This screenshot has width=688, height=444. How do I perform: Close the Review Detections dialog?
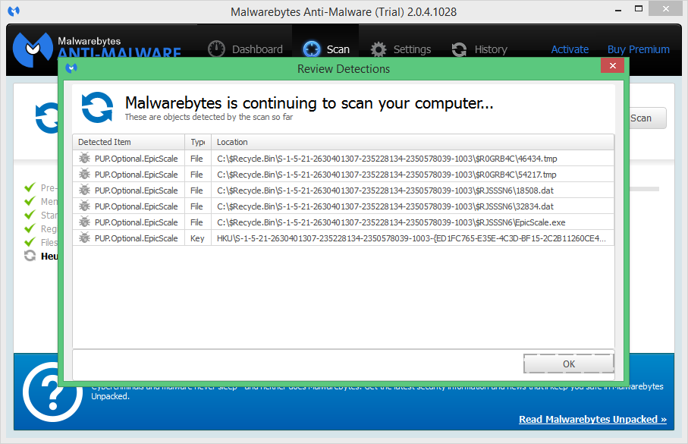pos(612,68)
